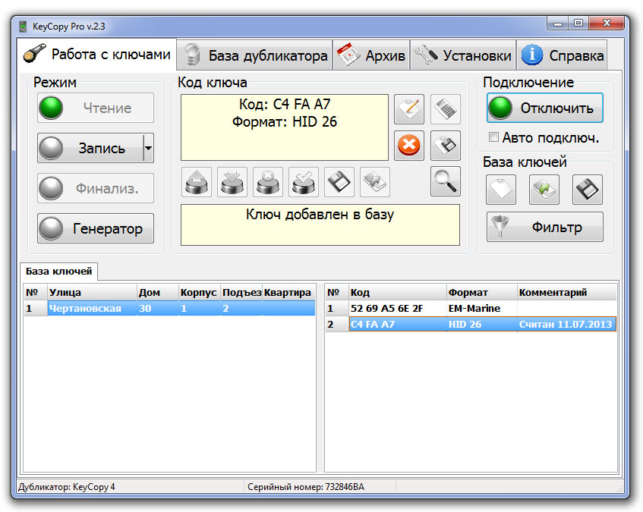This screenshot has width=643, height=512.
Task: Select the lower База ключей tab
Action: click(x=58, y=271)
